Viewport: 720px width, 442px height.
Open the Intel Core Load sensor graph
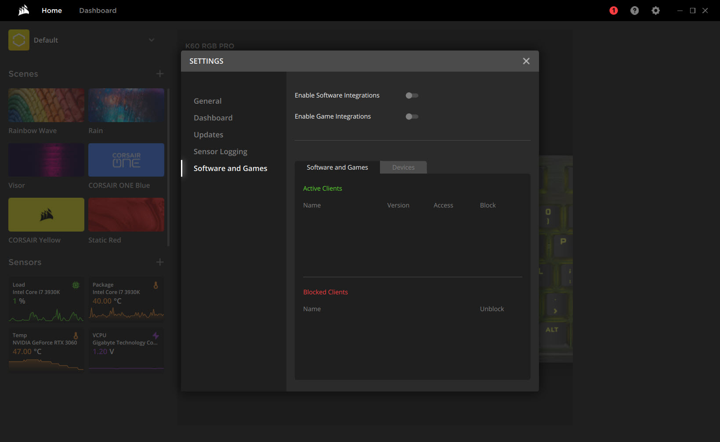point(46,300)
